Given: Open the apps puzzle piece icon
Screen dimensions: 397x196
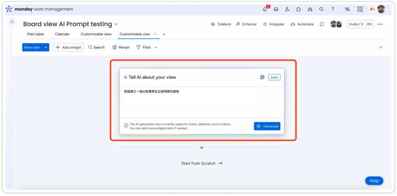Looking at the screenshot, I should tap(299, 9).
